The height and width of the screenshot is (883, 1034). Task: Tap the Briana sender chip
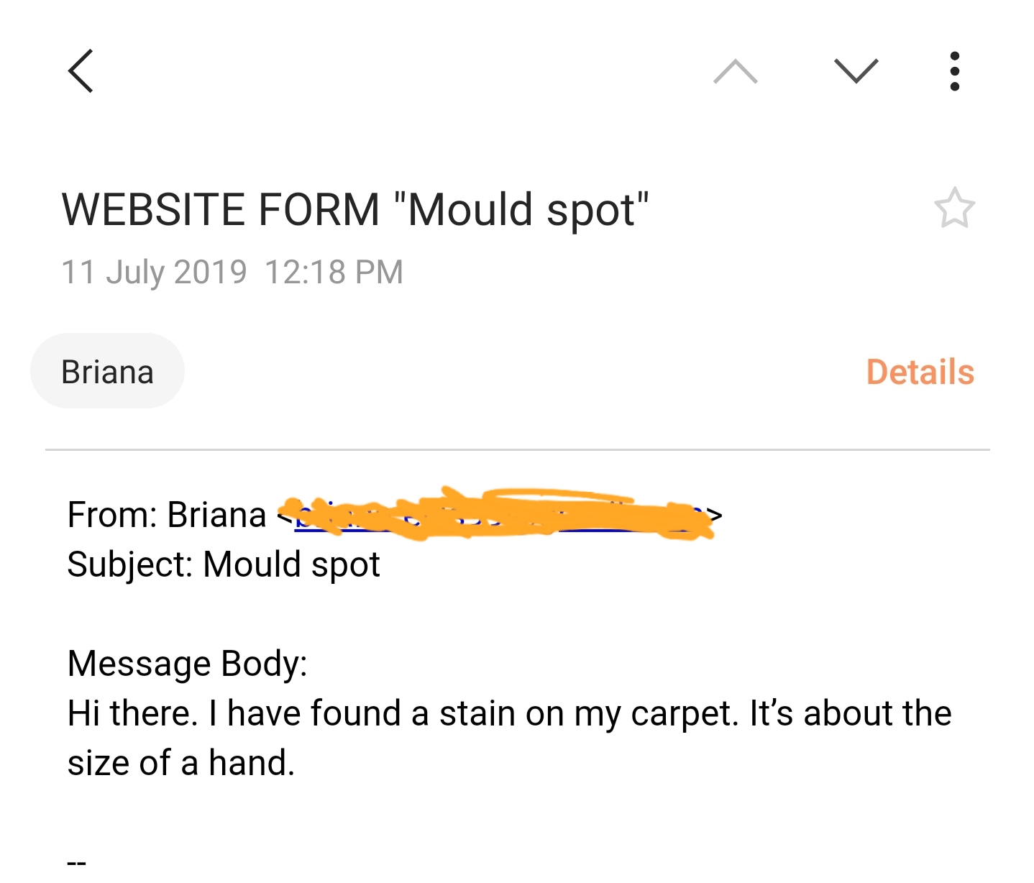tap(107, 372)
